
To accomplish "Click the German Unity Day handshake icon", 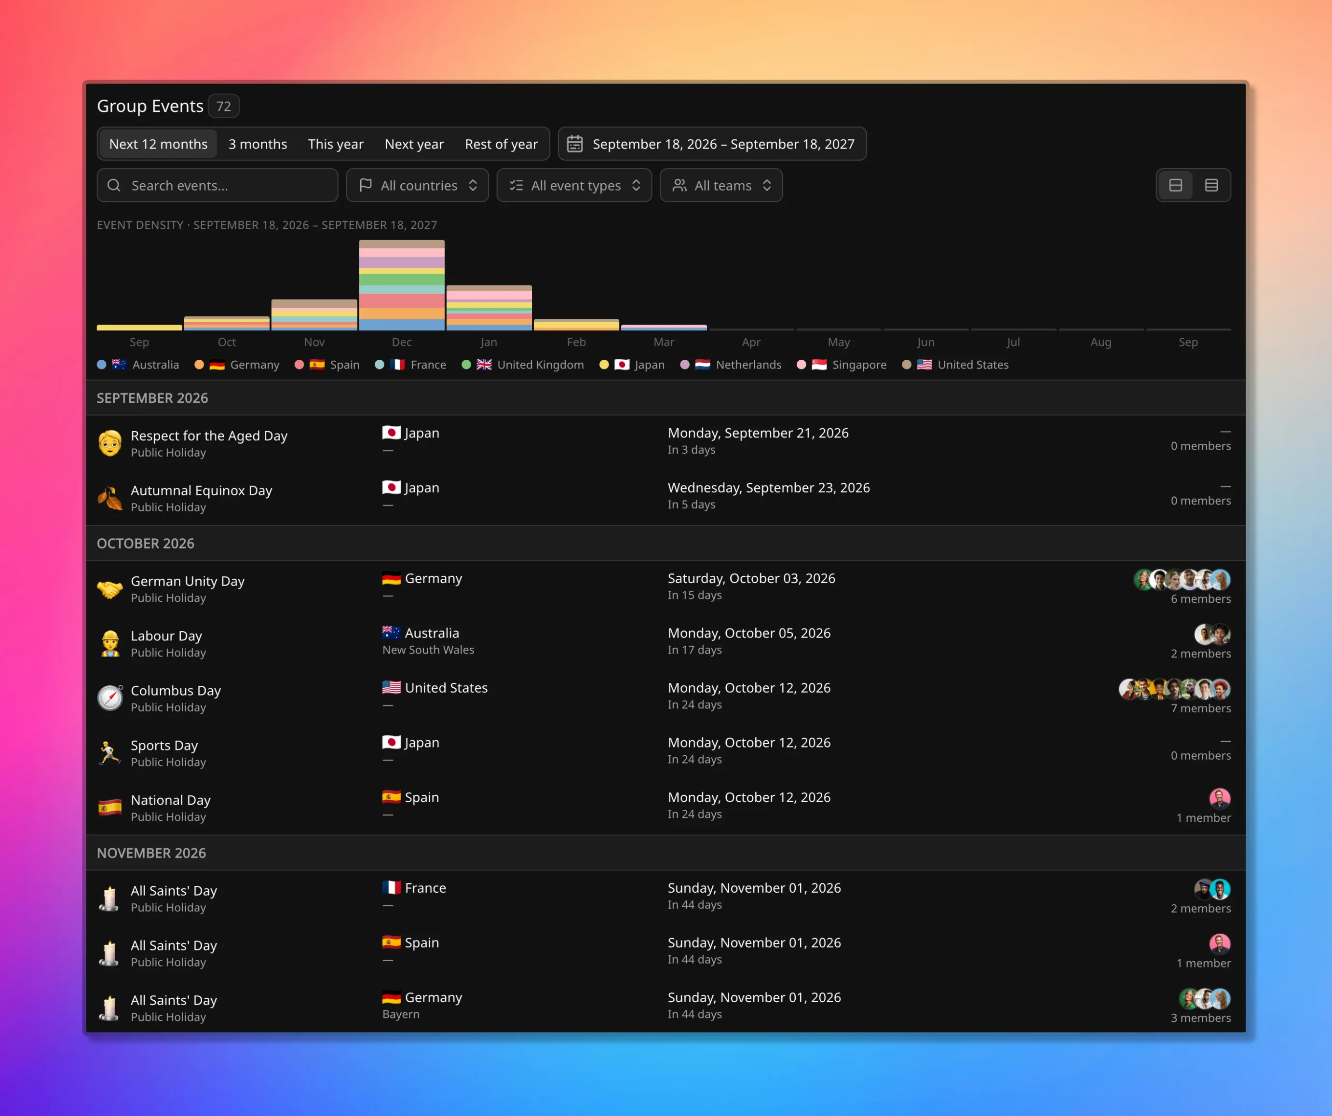I will click(x=110, y=589).
